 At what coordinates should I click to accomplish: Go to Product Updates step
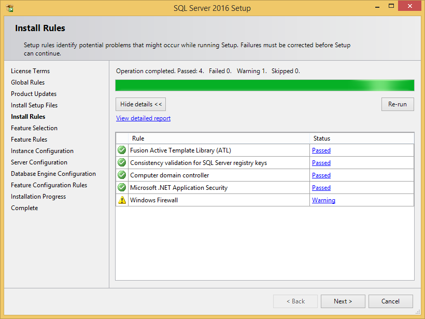34,94
